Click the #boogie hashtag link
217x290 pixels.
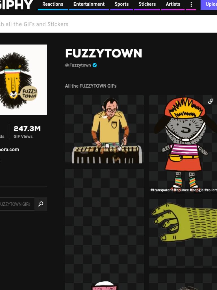click(197, 190)
